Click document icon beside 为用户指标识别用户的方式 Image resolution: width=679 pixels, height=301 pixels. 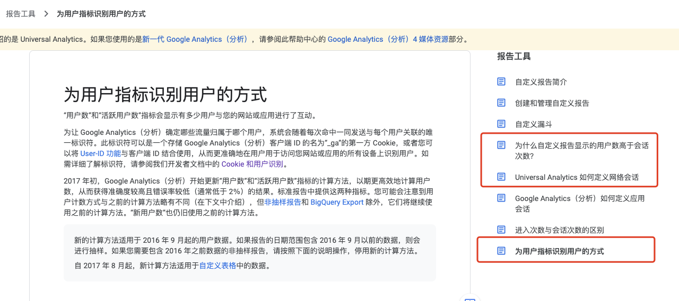501,251
